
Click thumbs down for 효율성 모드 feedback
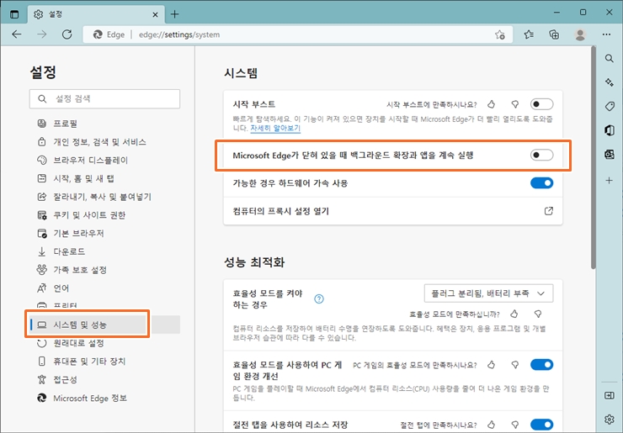[x=538, y=314]
